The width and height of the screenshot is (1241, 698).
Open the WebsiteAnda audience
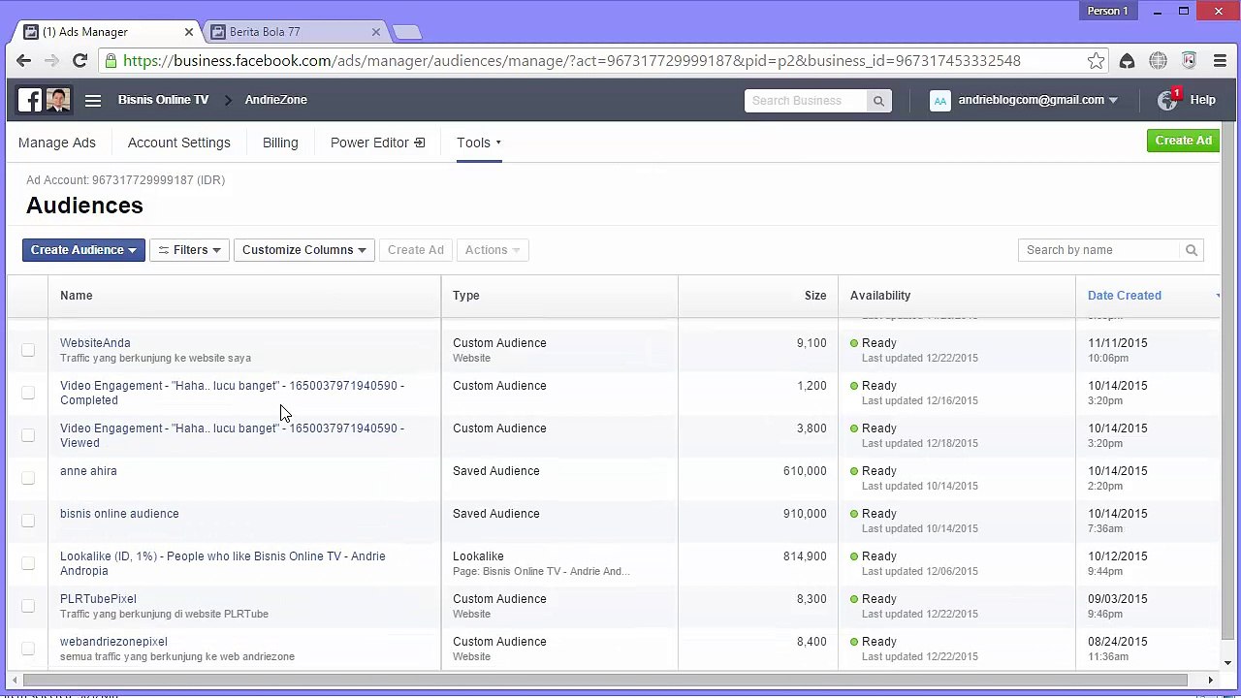(x=95, y=343)
